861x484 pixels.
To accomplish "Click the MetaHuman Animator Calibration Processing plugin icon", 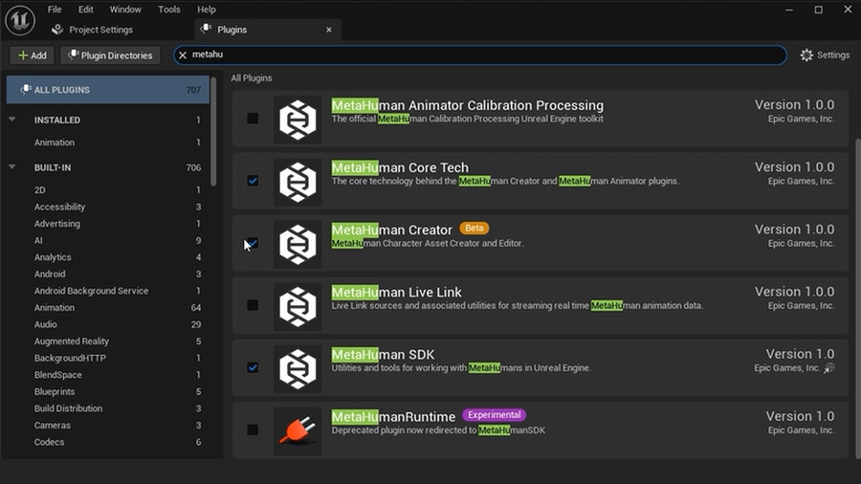I will (298, 120).
